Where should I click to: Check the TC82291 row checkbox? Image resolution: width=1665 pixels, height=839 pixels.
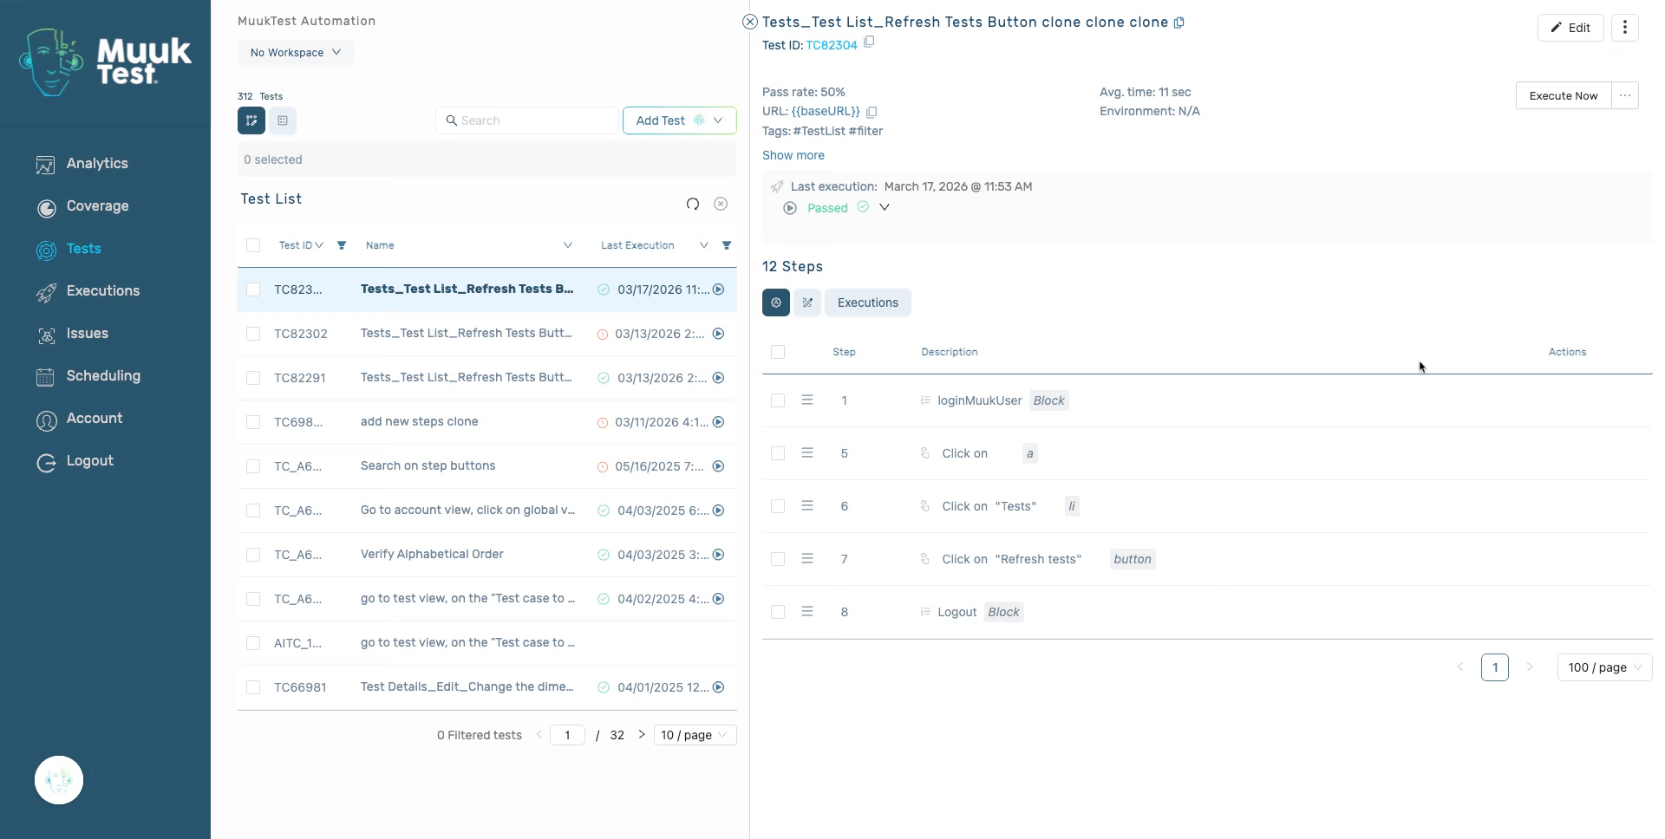253,378
